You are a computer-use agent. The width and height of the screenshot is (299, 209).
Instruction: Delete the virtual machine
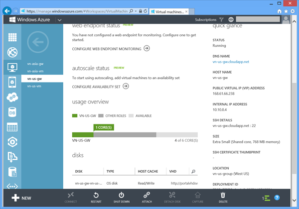[x=223, y=198]
